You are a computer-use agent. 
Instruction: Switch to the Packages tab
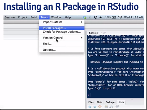pos(110,102)
